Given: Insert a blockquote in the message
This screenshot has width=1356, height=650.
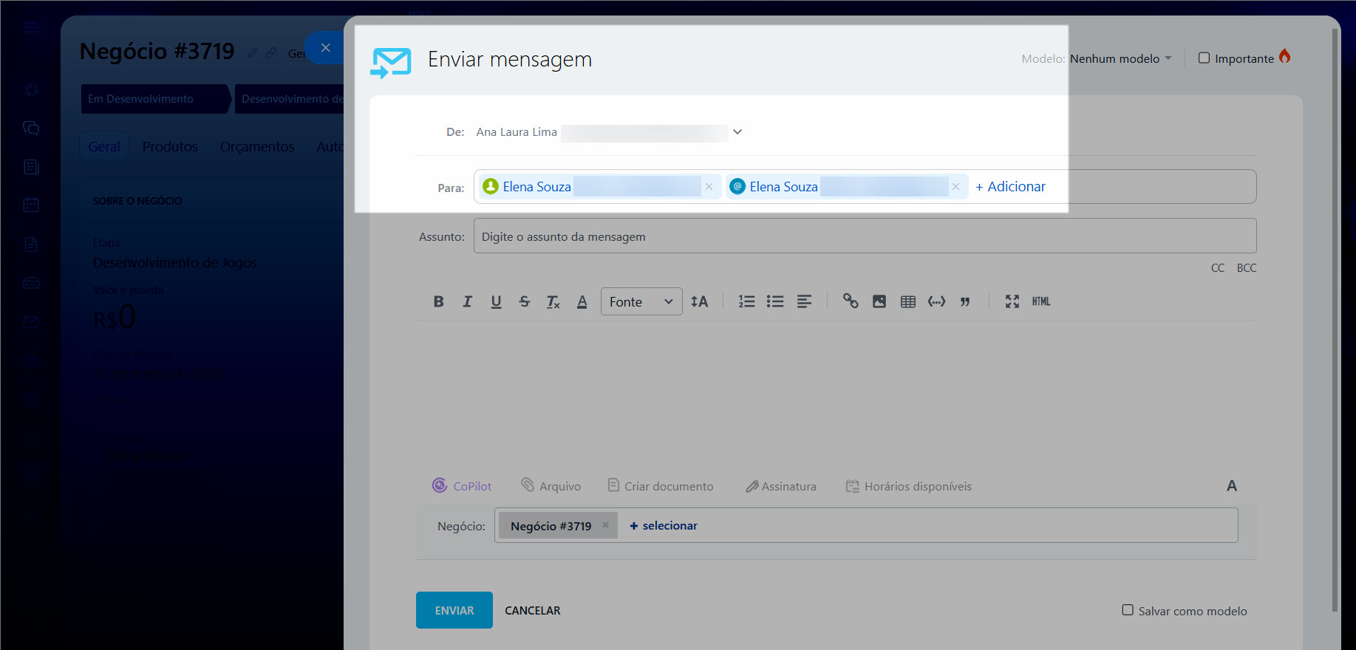Looking at the screenshot, I should [x=964, y=301].
